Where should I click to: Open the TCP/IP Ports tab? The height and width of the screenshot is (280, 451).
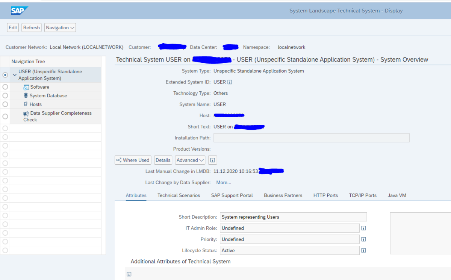362,195
